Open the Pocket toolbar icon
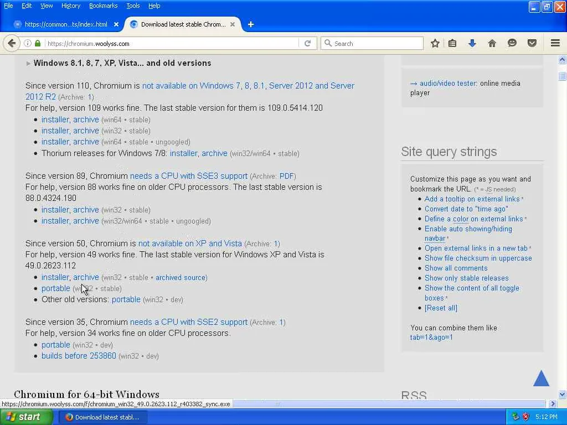 [x=532, y=43]
